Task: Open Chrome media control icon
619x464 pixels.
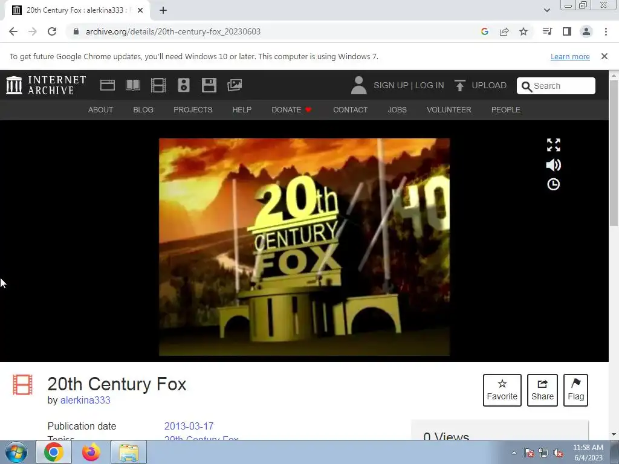Action: (x=547, y=31)
